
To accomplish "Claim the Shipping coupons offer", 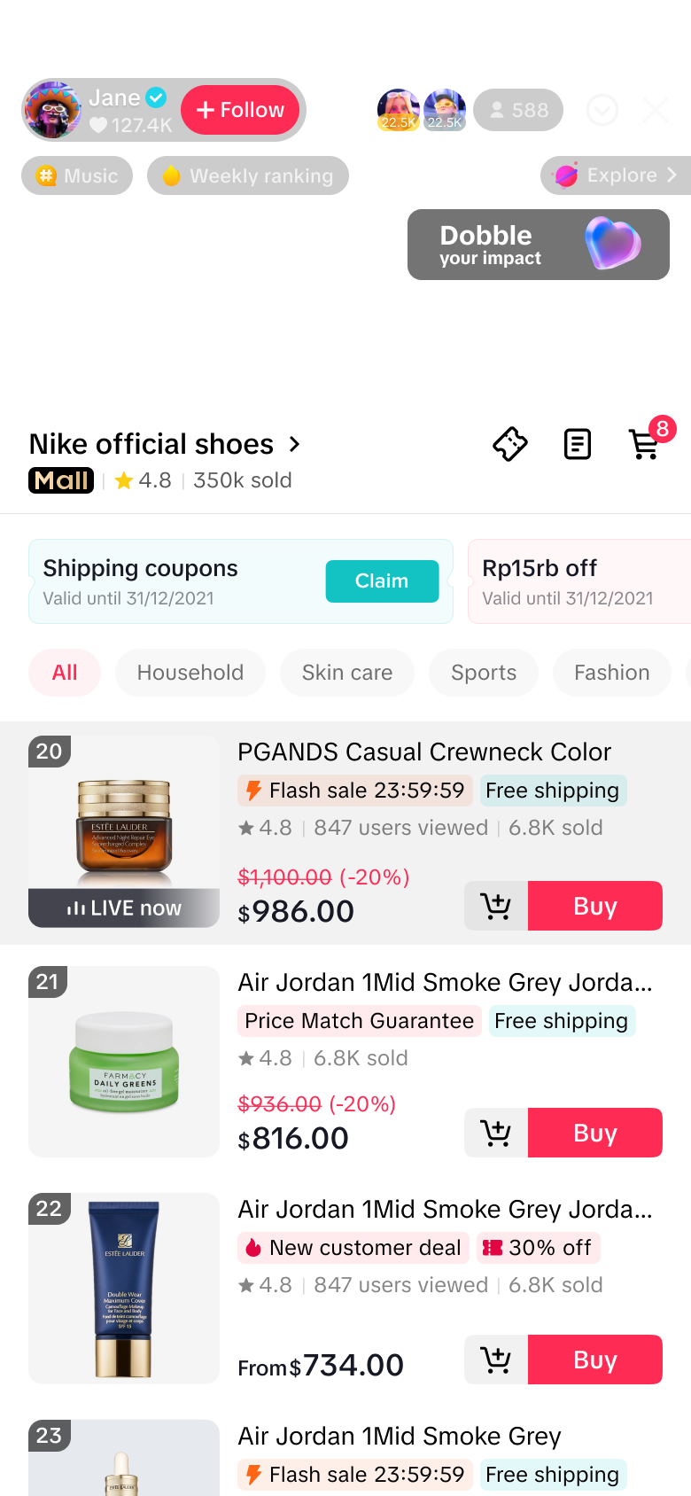I will (x=382, y=581).
